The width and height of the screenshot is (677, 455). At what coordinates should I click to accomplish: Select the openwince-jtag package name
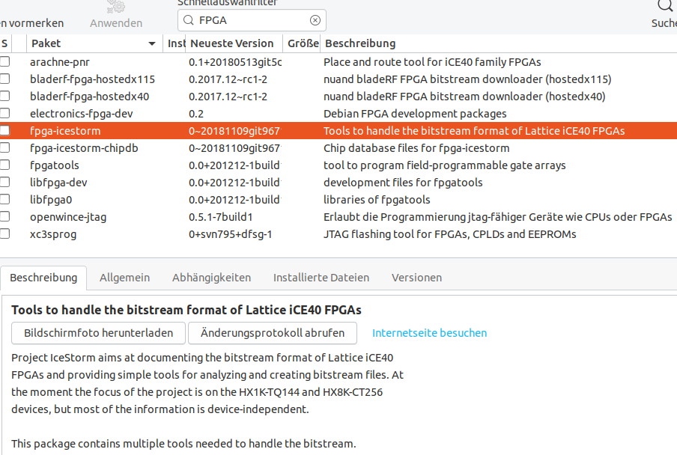click(x=68, y=217)
